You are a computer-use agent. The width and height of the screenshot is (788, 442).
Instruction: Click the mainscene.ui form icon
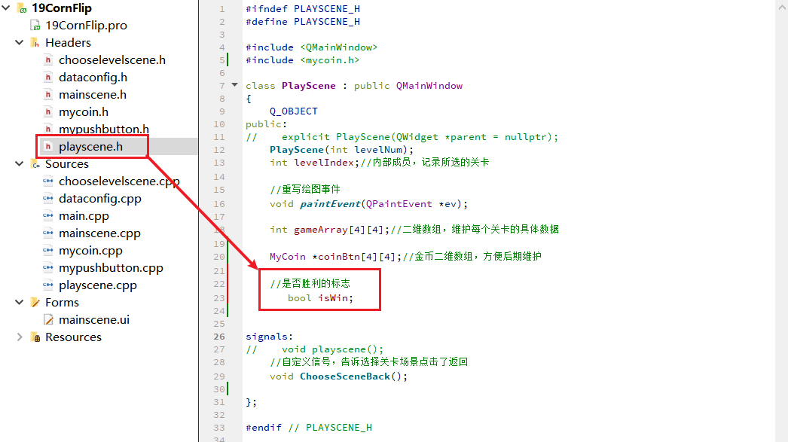[48, 320]
